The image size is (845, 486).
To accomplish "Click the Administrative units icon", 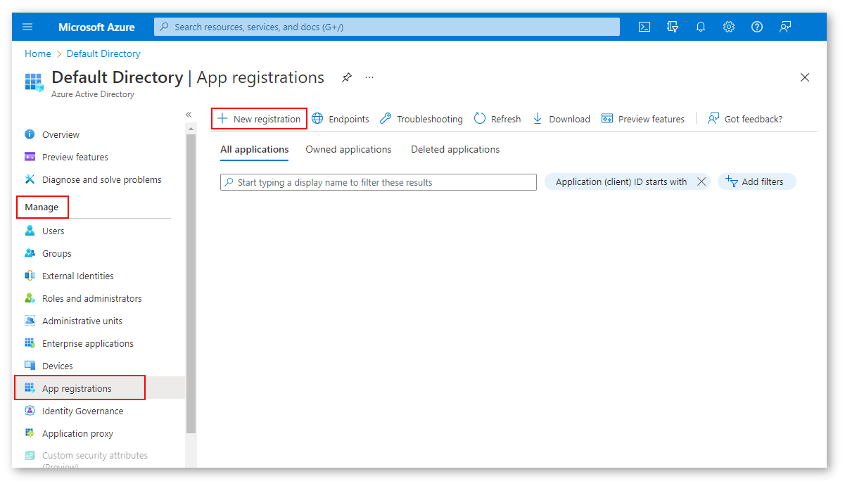I will click(x=30, y=321).
